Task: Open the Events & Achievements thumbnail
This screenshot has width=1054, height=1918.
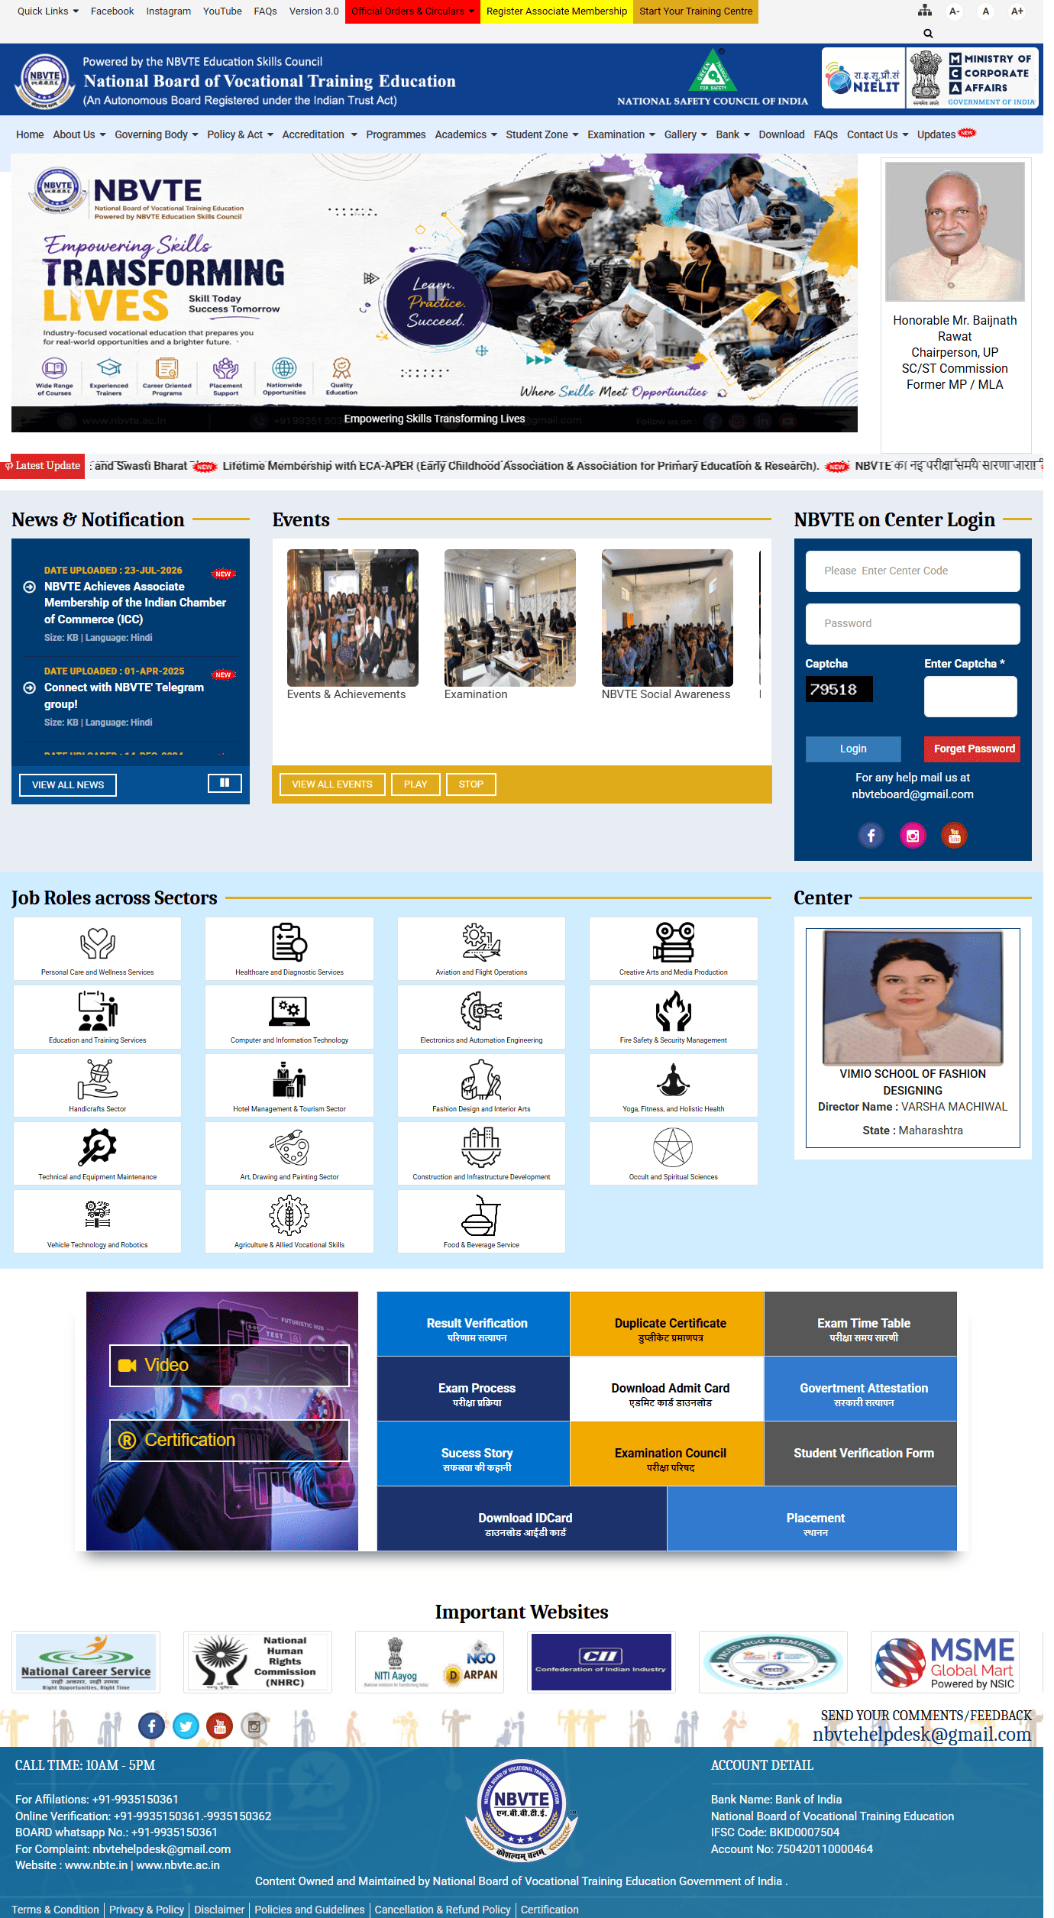Action: coord(353,617)
